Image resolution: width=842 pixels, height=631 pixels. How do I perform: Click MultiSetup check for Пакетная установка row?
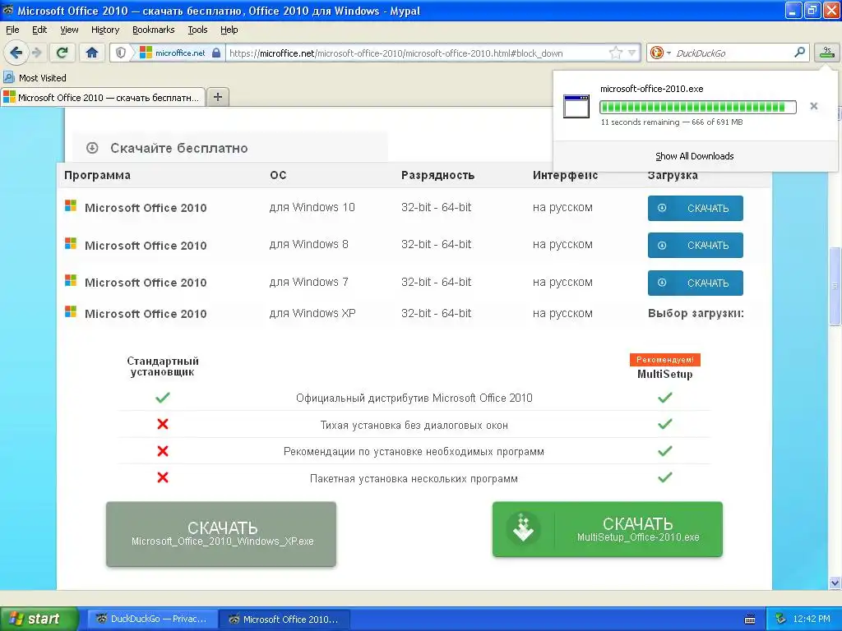[664, 477]
